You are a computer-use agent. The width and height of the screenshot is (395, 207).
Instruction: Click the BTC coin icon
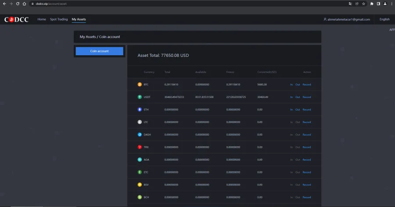click(140, 84)
